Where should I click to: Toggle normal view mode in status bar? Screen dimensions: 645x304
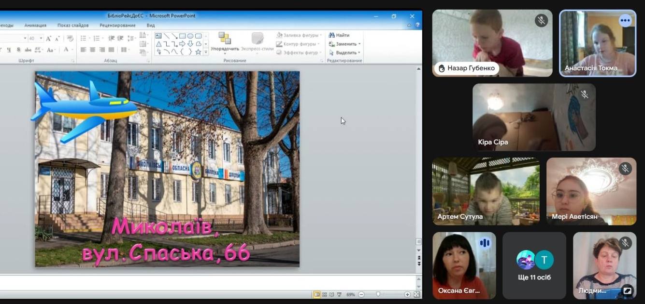click(317, 294)
